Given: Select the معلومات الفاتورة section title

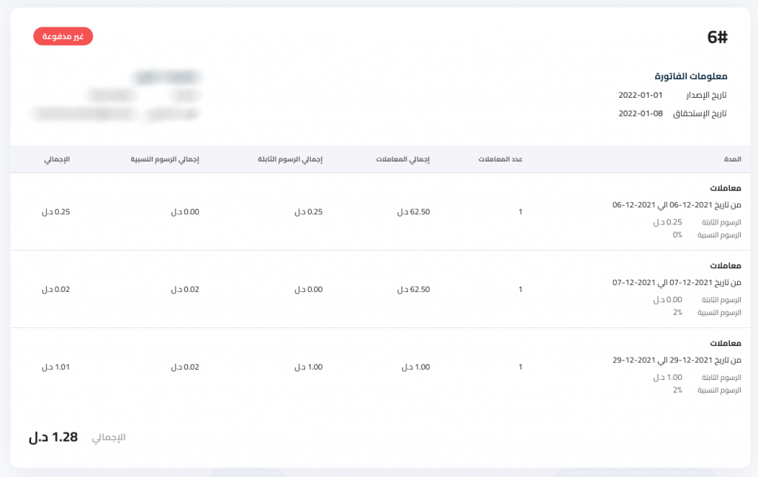Looking at the screenshot, I should tap(691, 76).
